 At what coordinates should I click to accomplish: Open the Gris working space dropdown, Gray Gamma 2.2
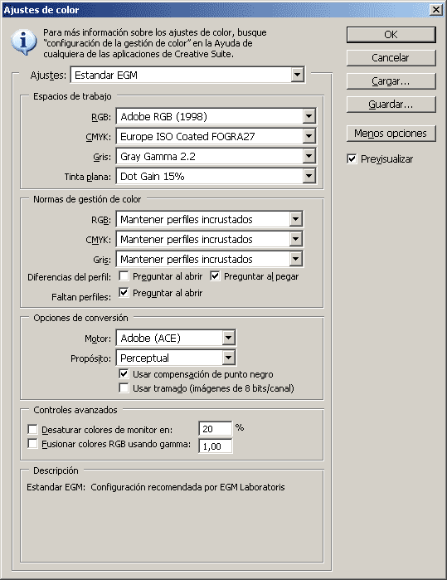216,157
